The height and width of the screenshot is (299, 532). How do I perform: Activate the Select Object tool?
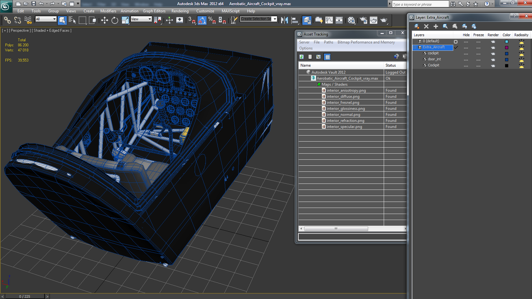62,20
